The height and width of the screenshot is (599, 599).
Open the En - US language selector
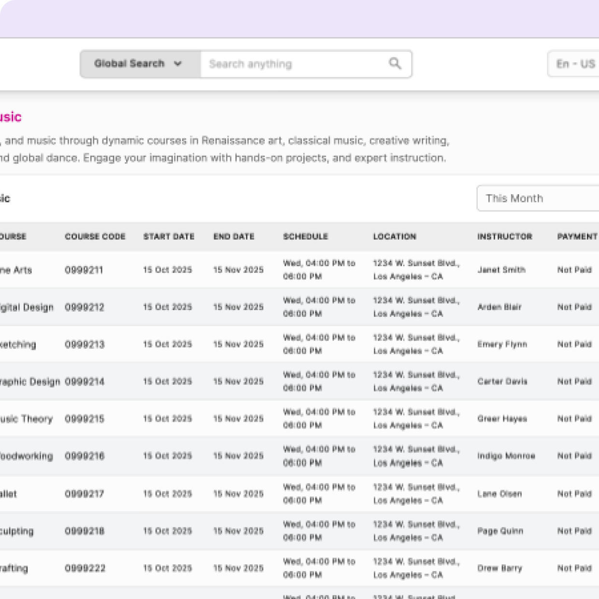coord(578,63)
